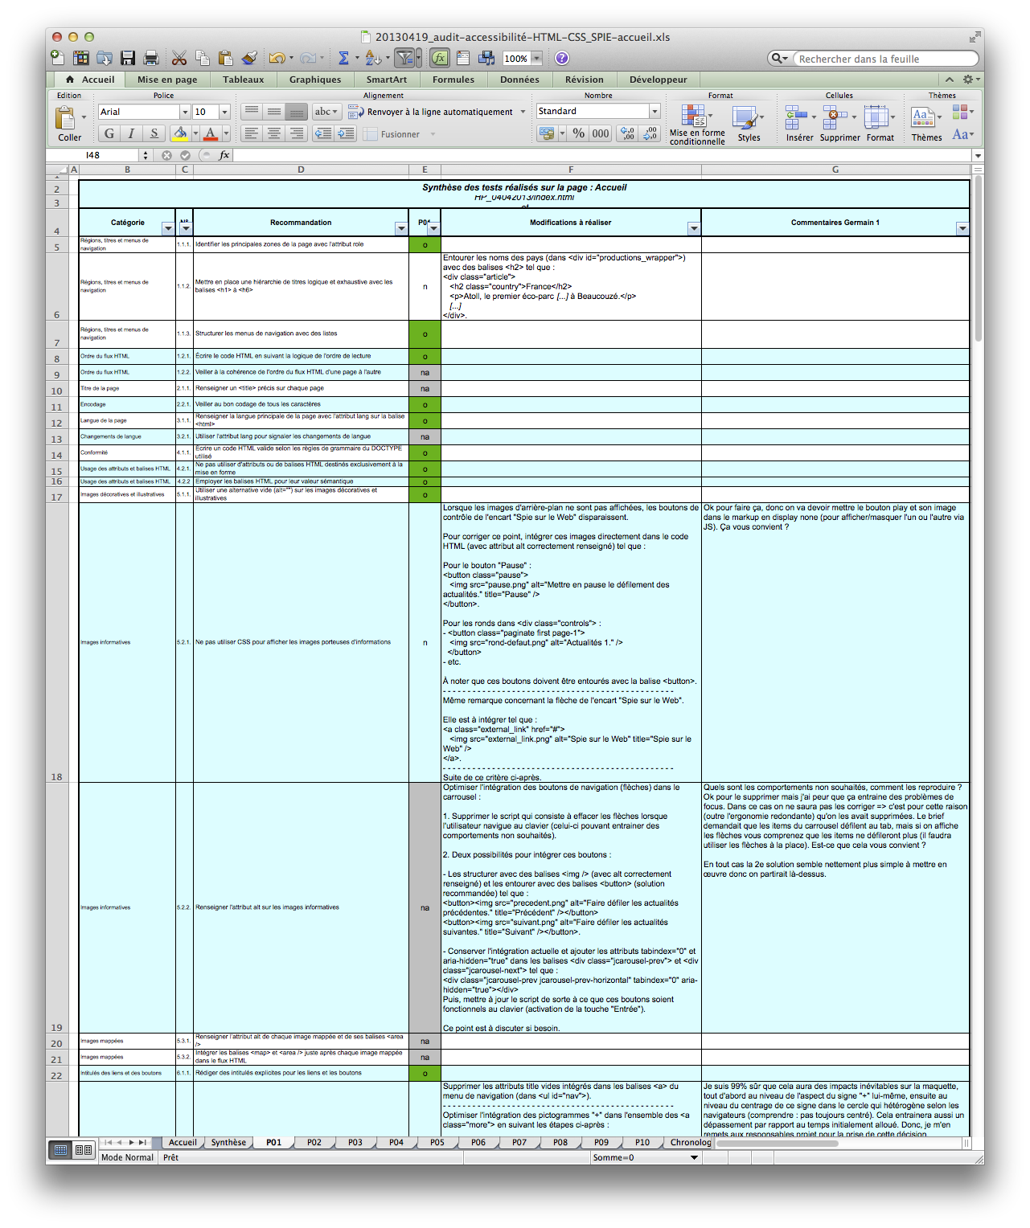Increase the cell indent
Image resolution: width=1030 pixels, height=1228 pixels.
(347, 133)
